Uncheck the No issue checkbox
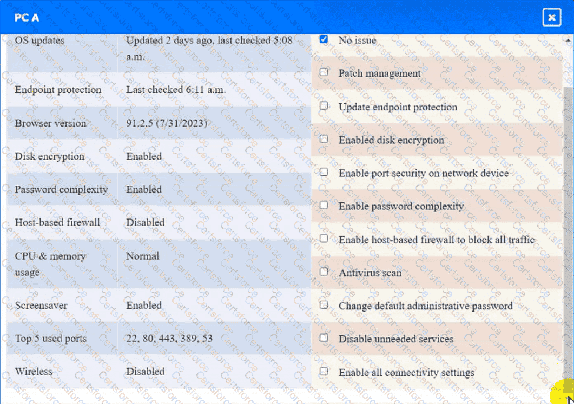Screen dimensions: 574x404 click(x=324, y=39)
